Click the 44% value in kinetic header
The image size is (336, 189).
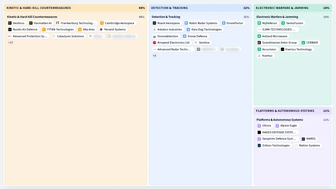click(142, 8)
